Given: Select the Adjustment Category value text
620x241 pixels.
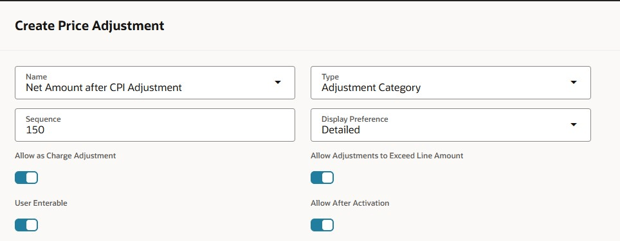Looking at the screenshot, I should click(371, 88).
